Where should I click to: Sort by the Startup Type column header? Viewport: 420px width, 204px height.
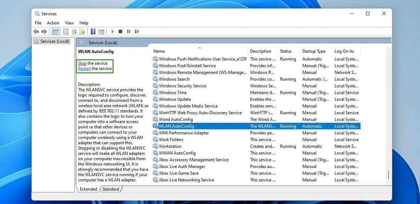[x=314, y=51]
